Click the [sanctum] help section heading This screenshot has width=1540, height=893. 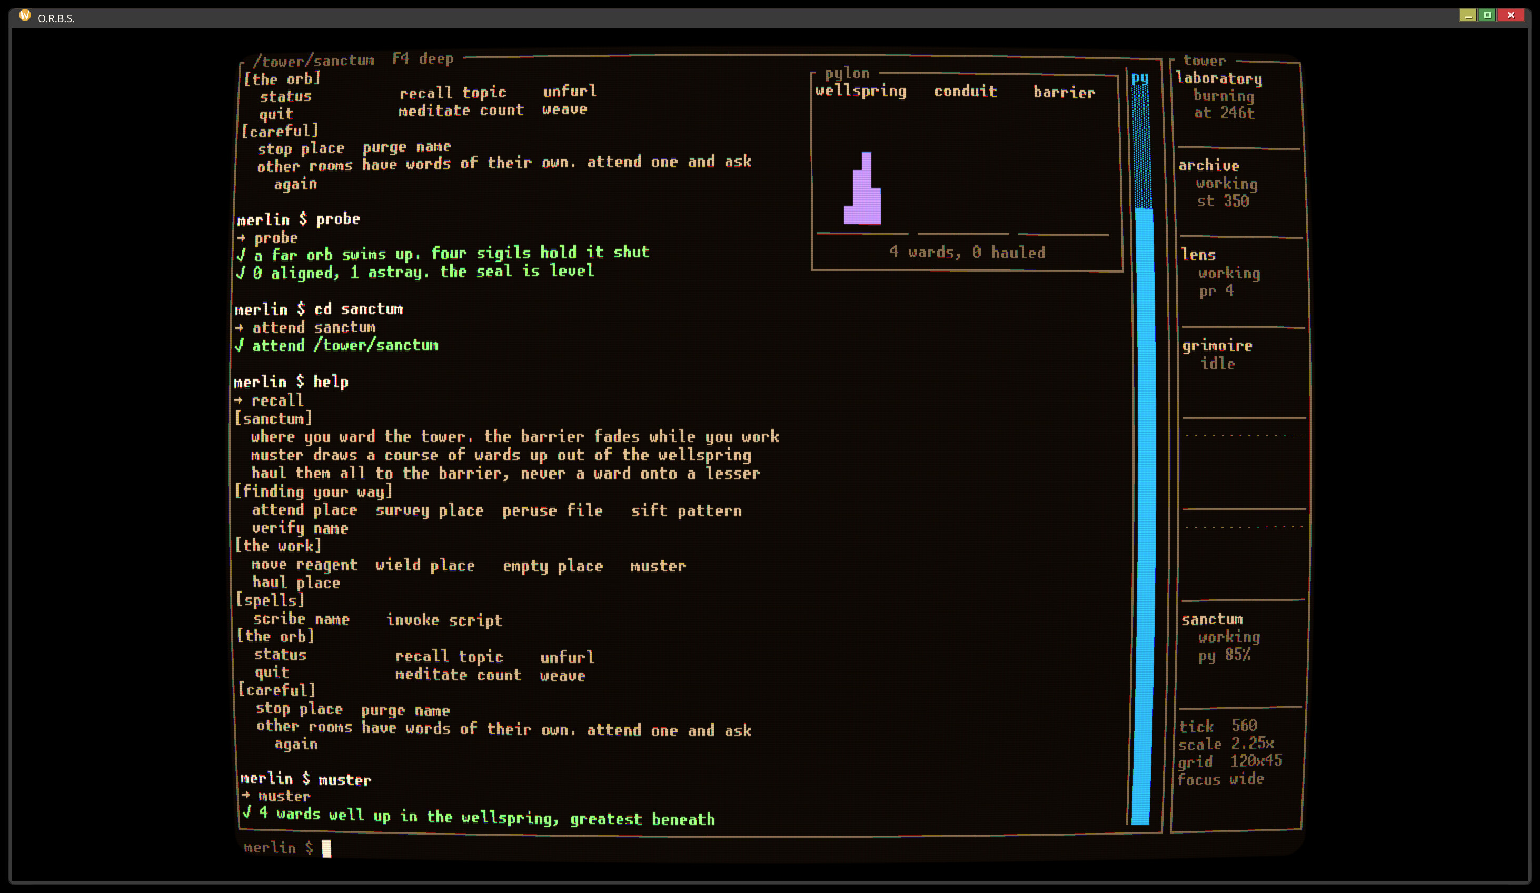click(273, 418)
